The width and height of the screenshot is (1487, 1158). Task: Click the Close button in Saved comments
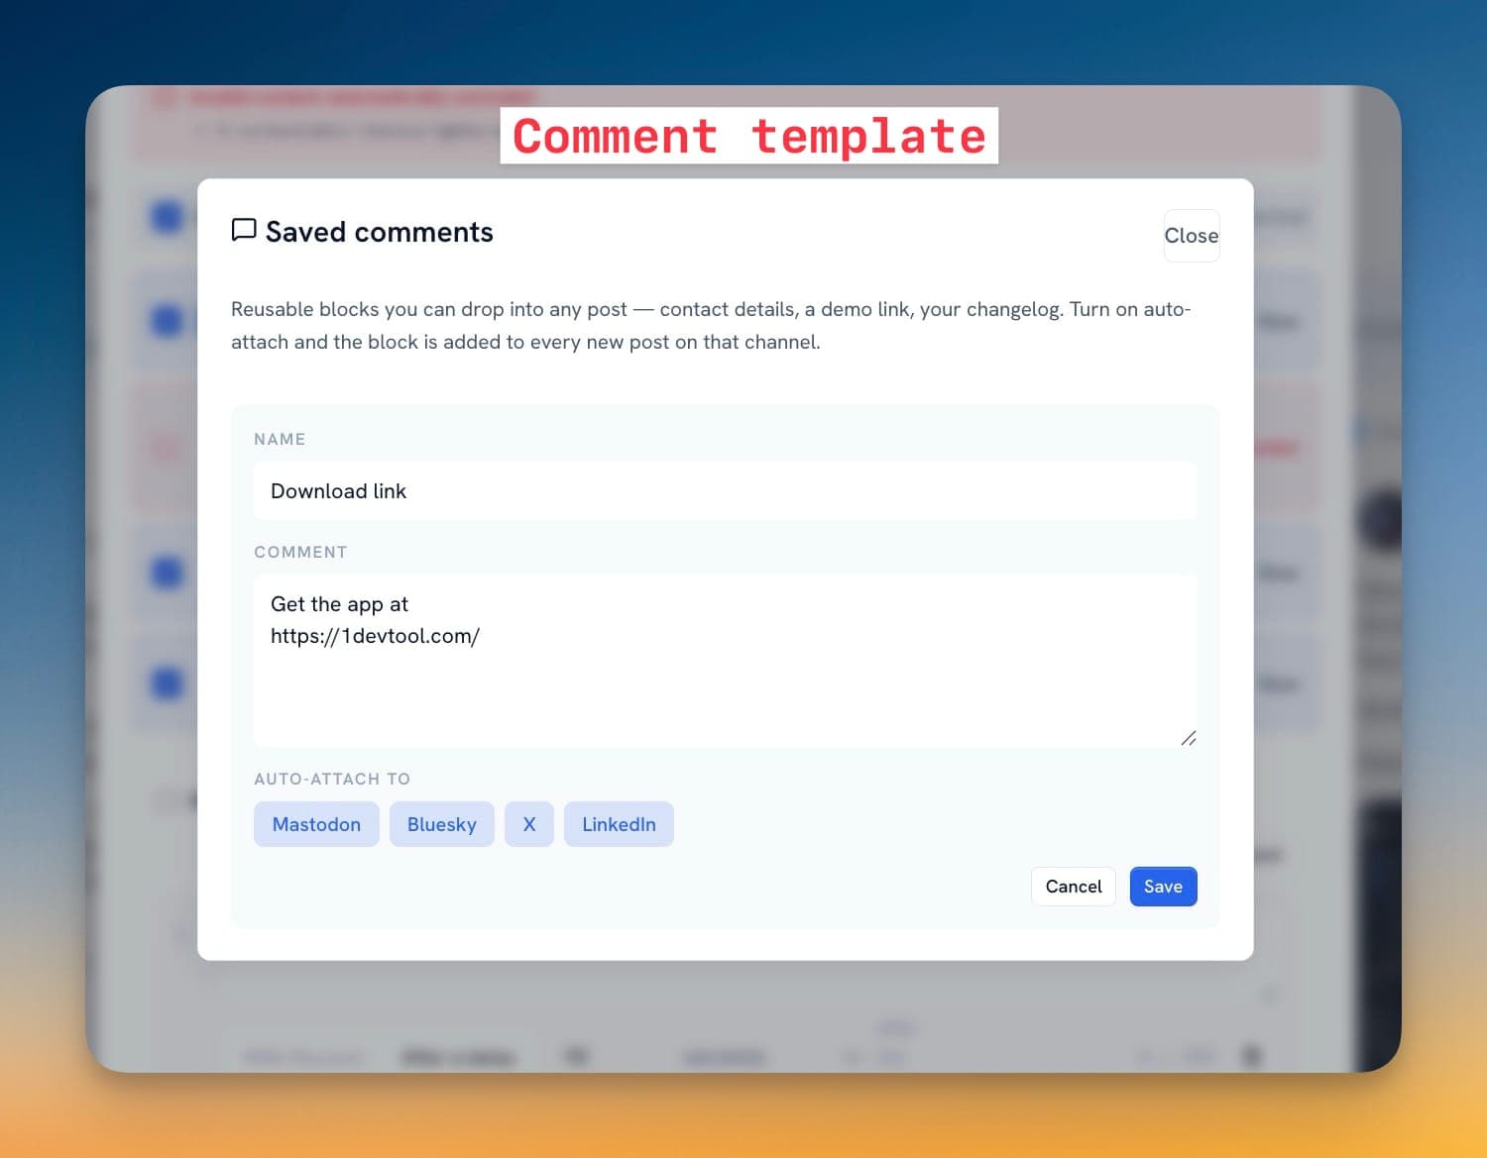pyautogui.click(x=1192, y=236)
